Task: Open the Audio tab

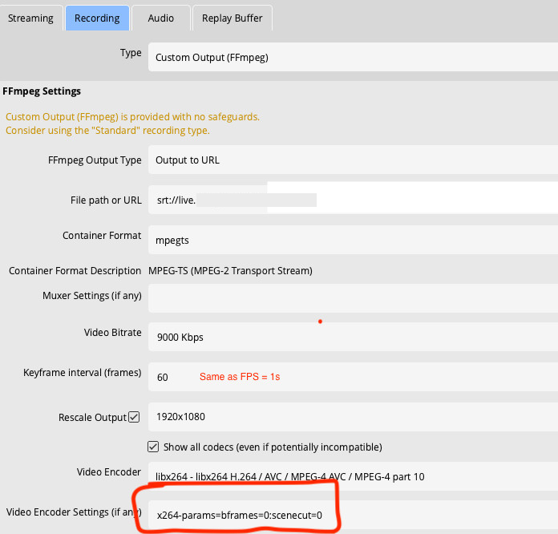Action: pyautogui.click(x=161, y=18)
